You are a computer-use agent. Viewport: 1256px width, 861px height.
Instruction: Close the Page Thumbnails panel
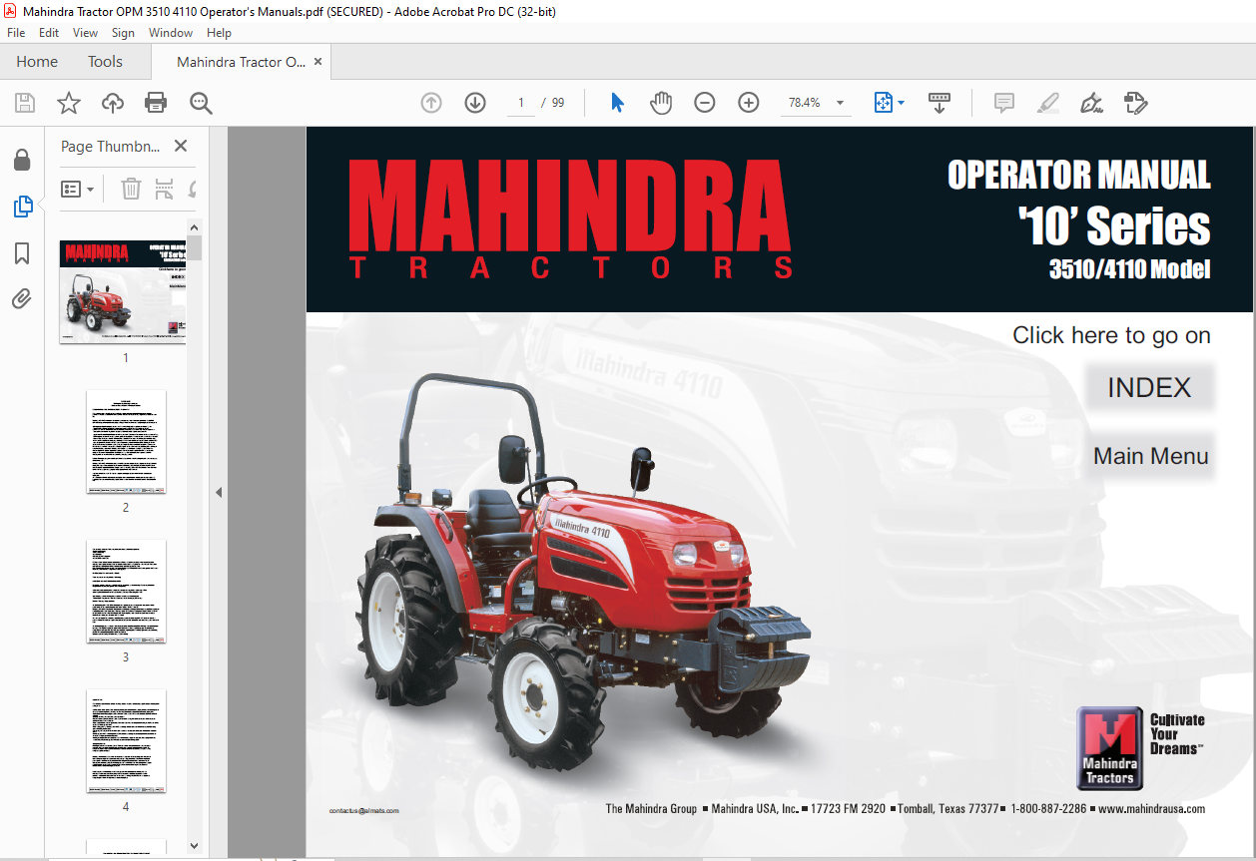[x=181, y=146]
